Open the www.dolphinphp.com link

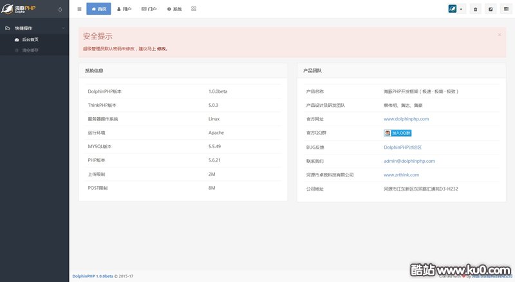pyautogui.click(x=406, y=119)
